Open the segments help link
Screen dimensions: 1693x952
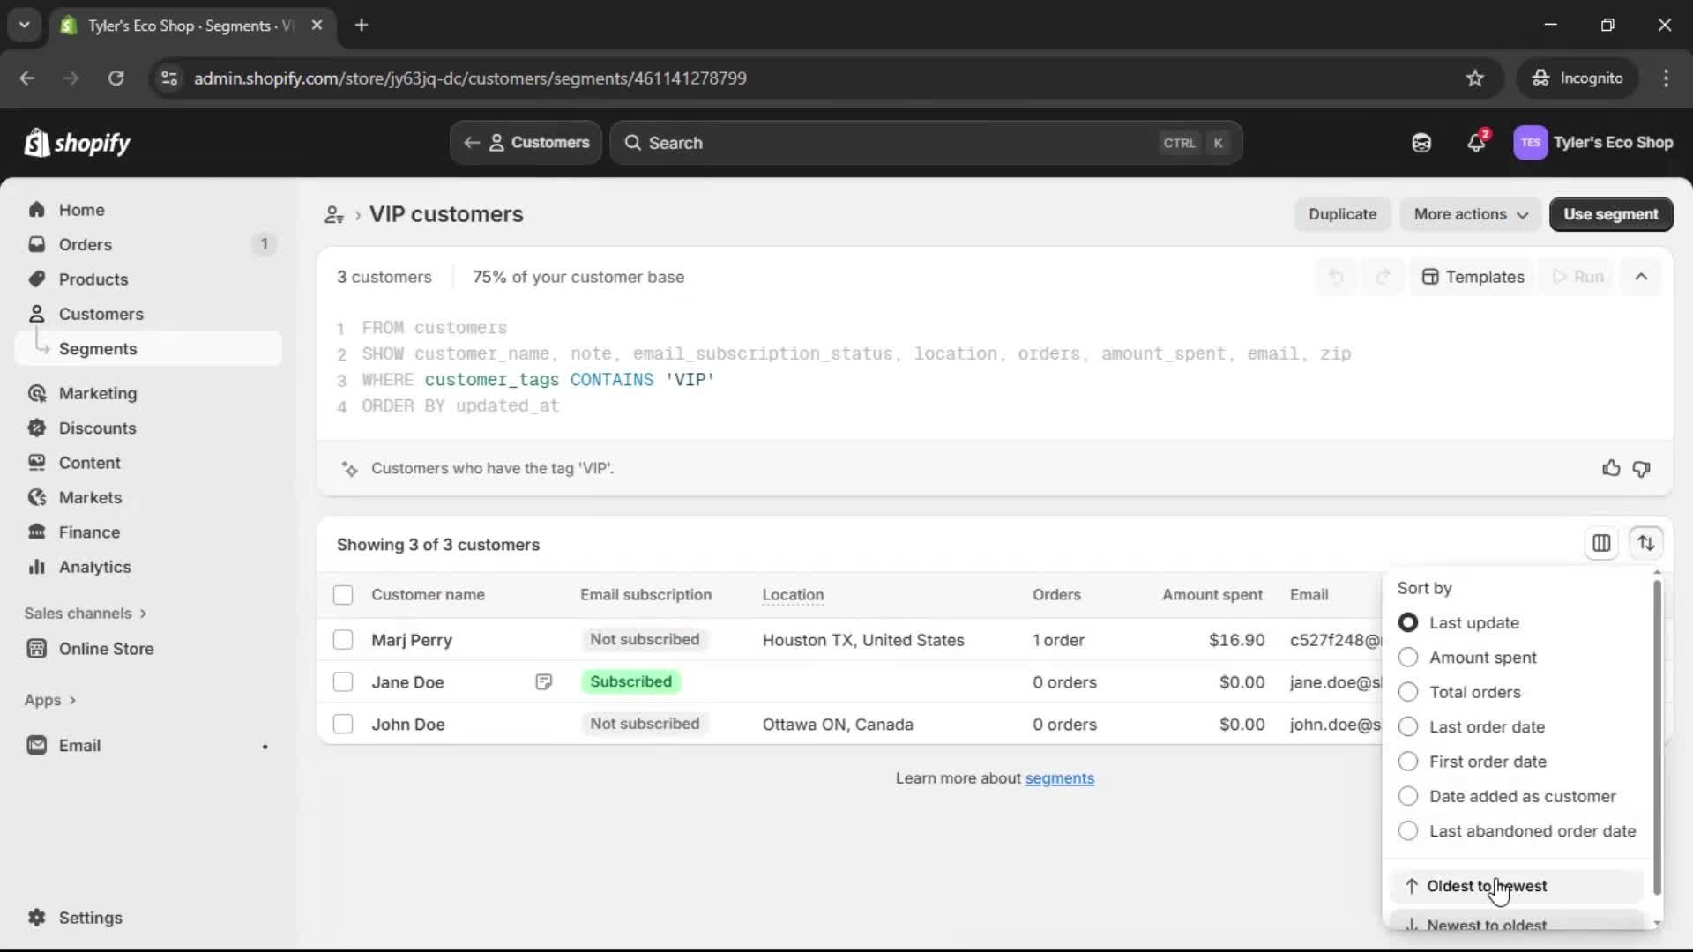pos(1059,778)
